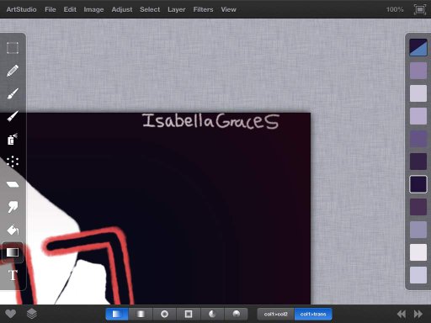
Task: Open the layers stack icon
Action: click(32, 314)
